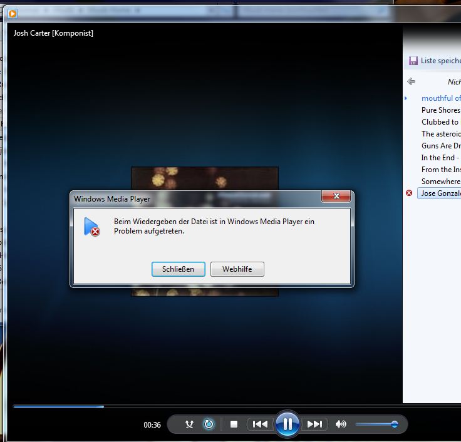Skip to the next track
Image resolution: width=461 pixels, height=442 pixels.
pyautogui.click(x=314, y=424)
